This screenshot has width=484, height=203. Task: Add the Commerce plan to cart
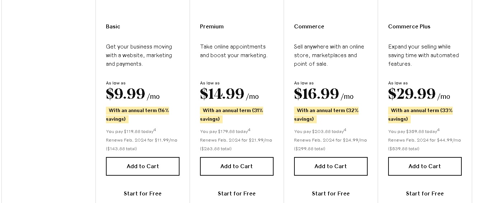pos(331,166)
